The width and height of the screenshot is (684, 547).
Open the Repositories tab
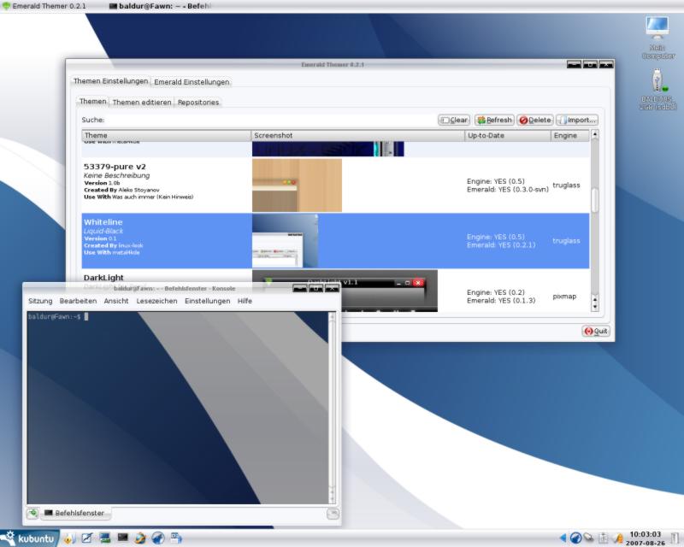198,102
